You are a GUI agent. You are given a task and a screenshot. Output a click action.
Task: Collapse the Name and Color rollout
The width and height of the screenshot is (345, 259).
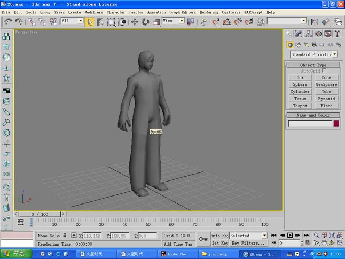313,115
